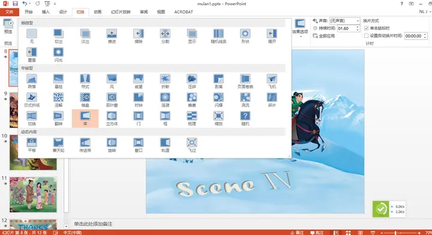The image size is (432, 235).
Task: Click the Undo arrow in title bar
Action: pos(25,4)
